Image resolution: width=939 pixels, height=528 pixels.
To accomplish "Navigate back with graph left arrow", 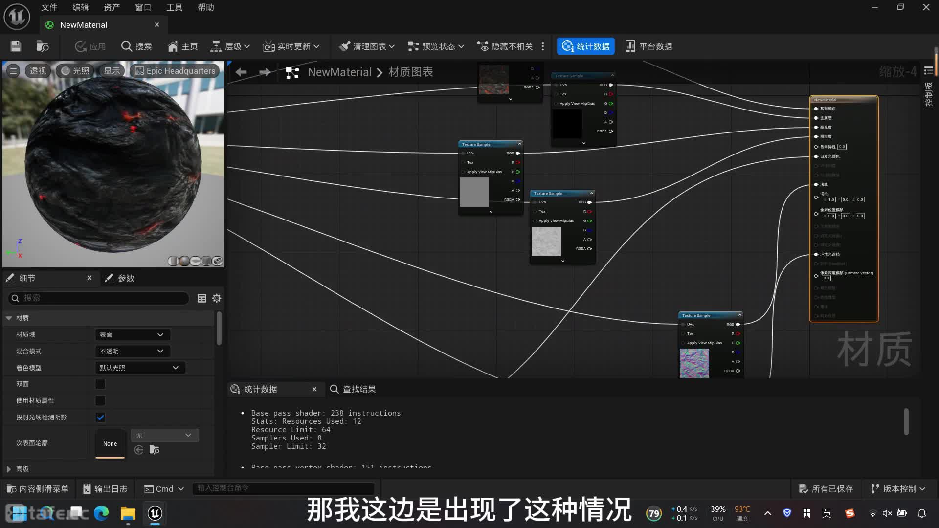I will coord(241,72).
